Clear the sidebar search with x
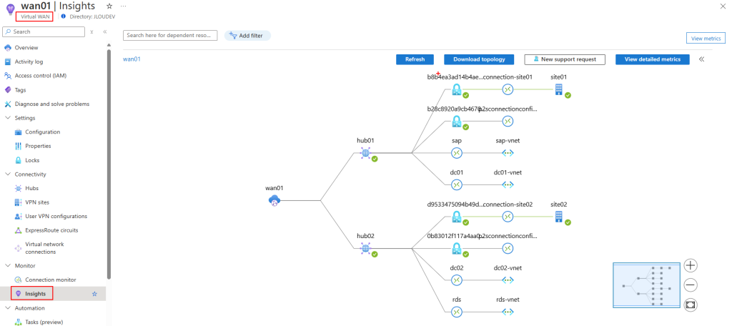Viewport: 732px width, 326px height. (92, 31)
